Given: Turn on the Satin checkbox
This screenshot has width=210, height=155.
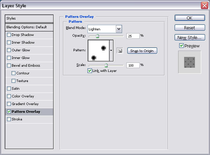Looking at the screenshot, I should [x=9, y=89].
